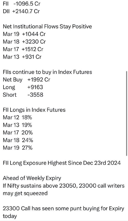Click the 'Mar 19 27%' entry
The height and width of the screenshot is (221, 128).
point(18,148)
